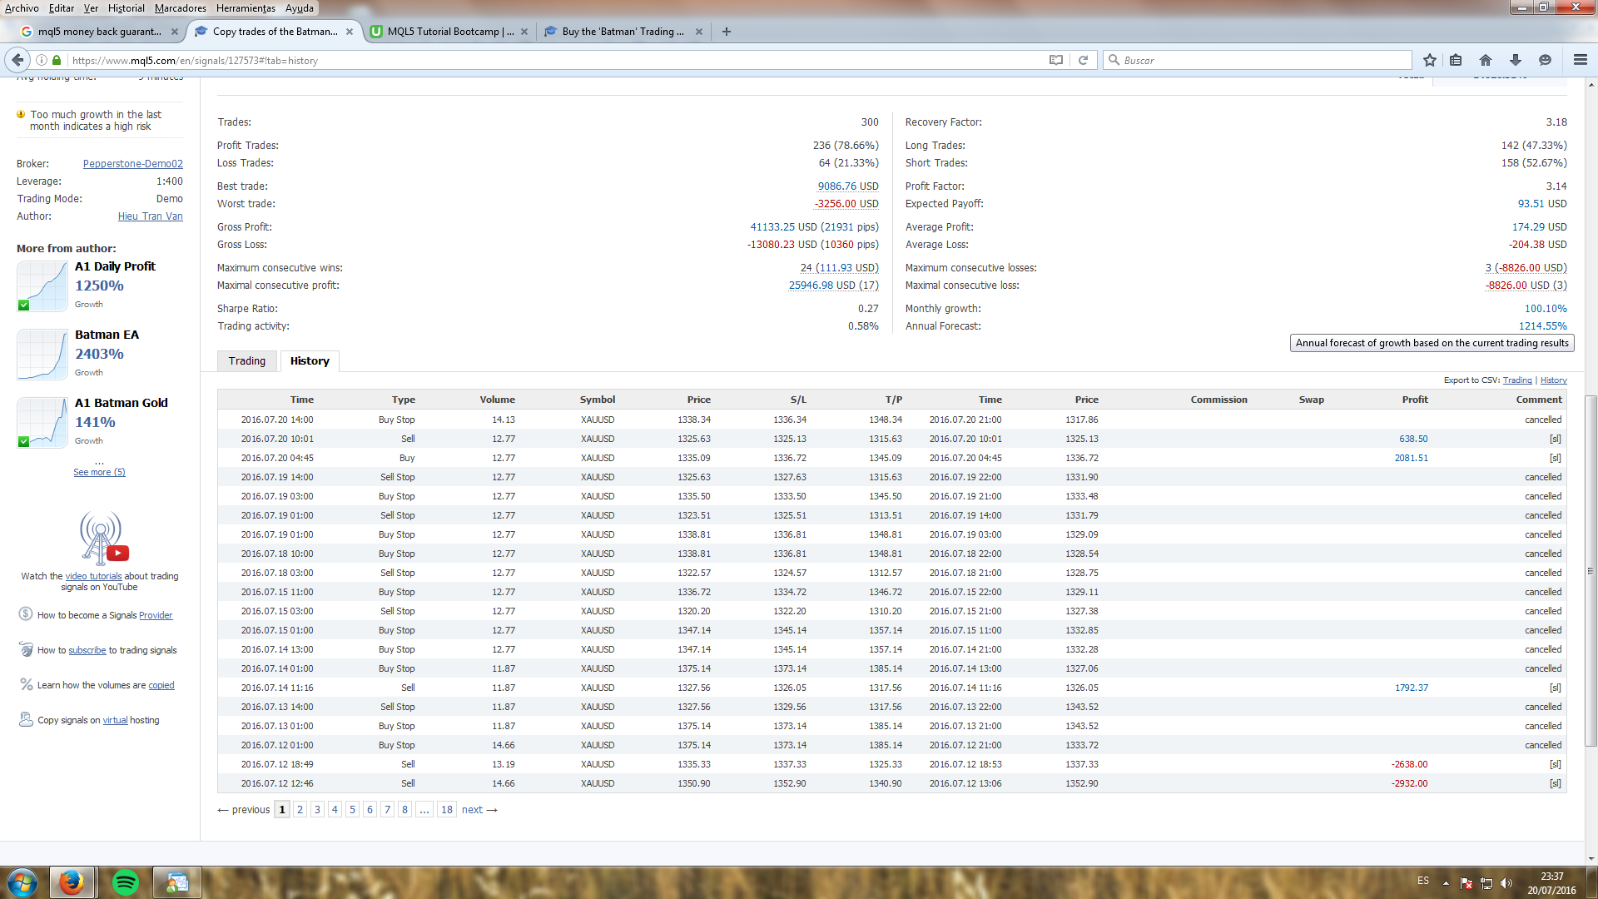Click Spotify icon in taskbar
This screenshot has width=1598, height=899.
pyautogui.click(x=126, y=882)
